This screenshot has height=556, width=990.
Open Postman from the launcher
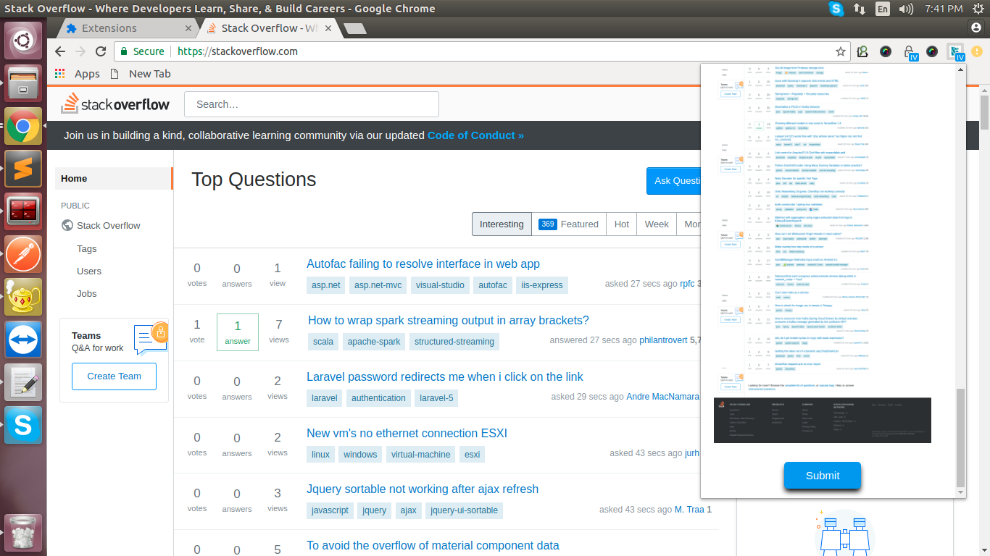click(x=23, y=254)
